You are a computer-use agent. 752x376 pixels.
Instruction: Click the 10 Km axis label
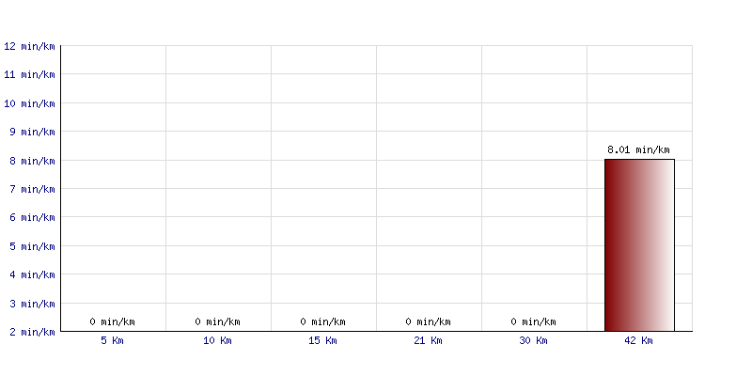tap(217, 341)
